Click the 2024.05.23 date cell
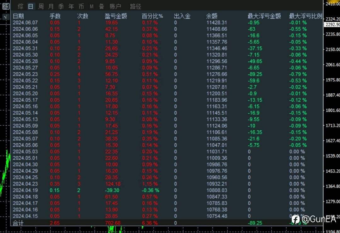Image resolution: width=340 pixels, height=233 pixels. pyautogui.click(x=25, y=74)
